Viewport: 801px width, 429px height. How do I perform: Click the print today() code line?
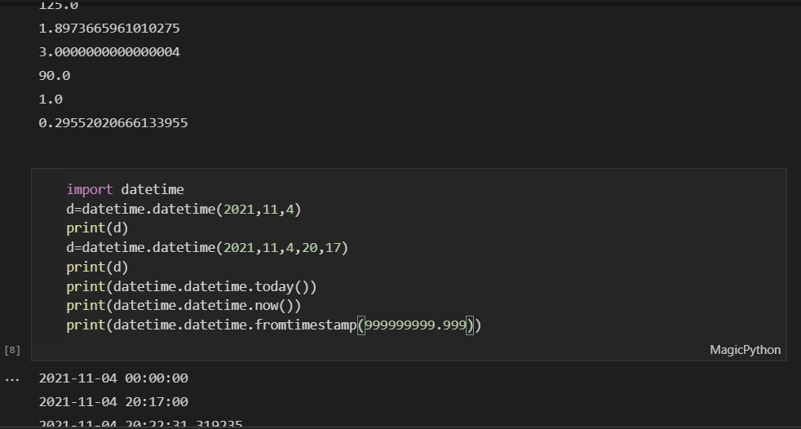192,287
